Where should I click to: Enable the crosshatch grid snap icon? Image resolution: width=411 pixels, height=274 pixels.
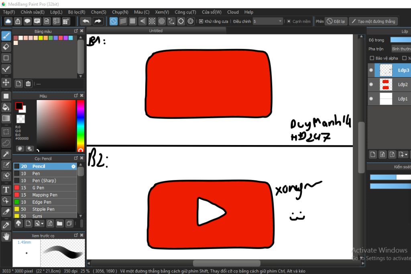132,21
